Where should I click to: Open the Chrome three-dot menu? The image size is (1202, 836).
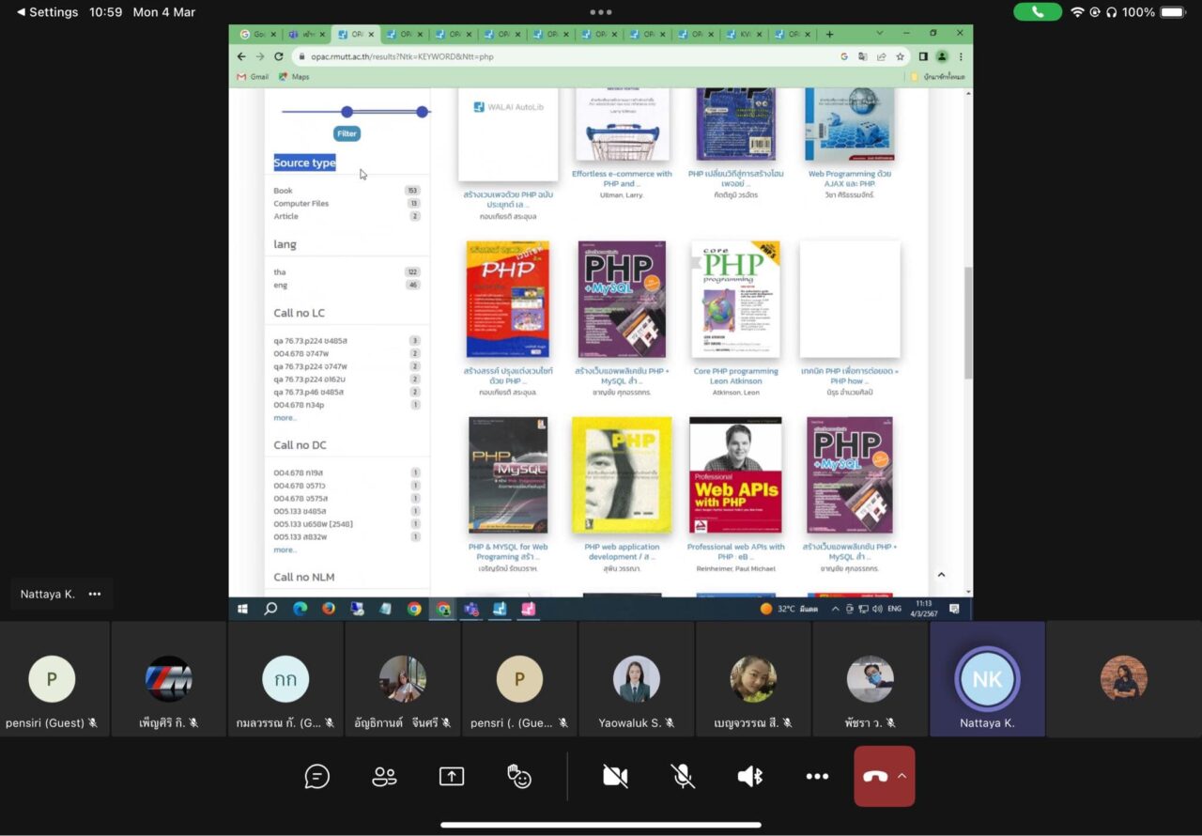pos(961,56)
